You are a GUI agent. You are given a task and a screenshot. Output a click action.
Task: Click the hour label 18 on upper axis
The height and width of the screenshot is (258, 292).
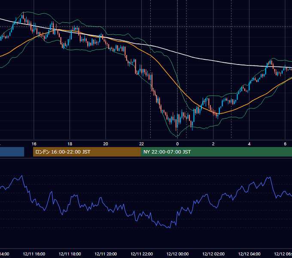point(70,144)
